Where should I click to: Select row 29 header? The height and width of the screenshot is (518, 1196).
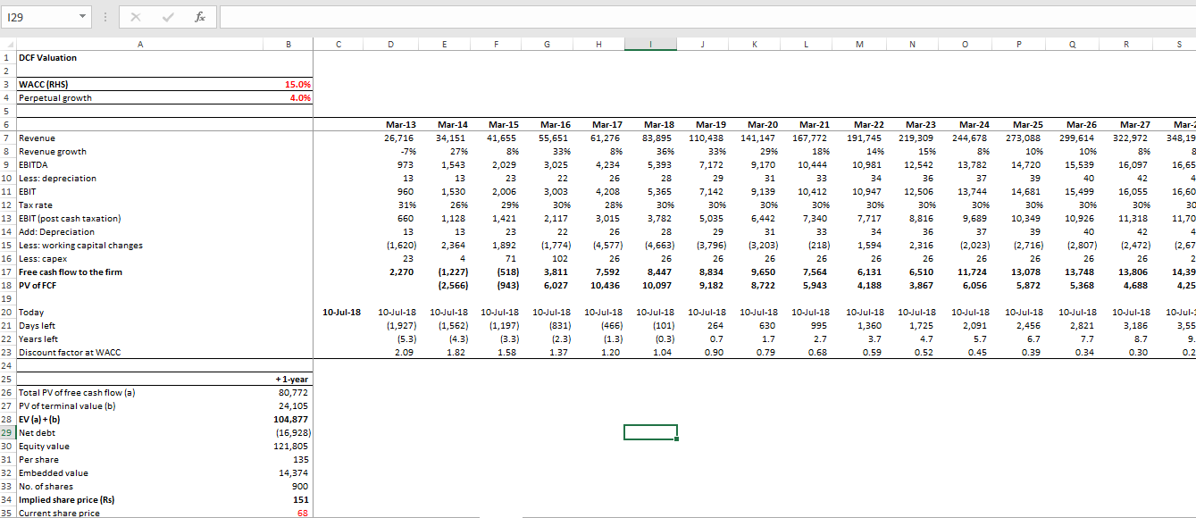[x=8, y=433]
